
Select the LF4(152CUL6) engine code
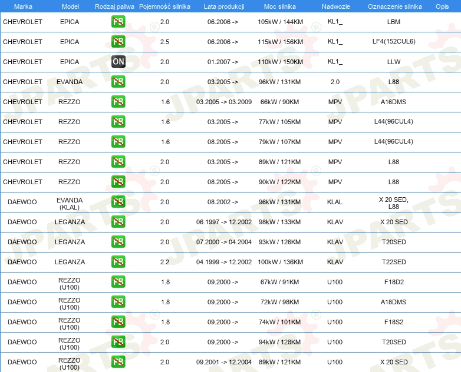point(394,41)
